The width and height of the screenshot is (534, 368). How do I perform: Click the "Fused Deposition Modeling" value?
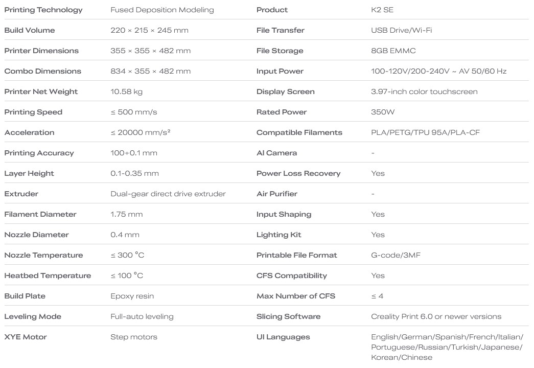coord(162,10)
